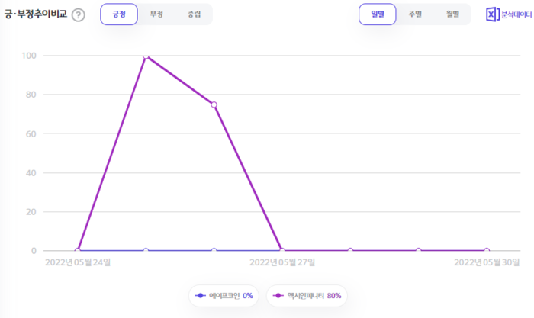Click the help question mark icon

78,15
